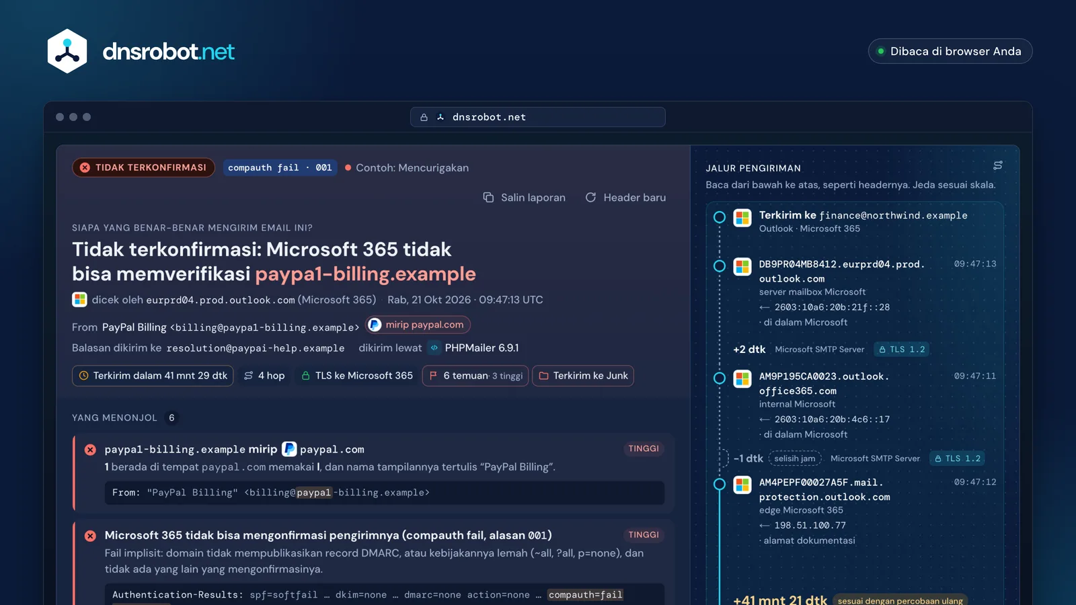This screenshot has height=605, width=1076.
Task: Click the '4 hop' route chip
Action: [x=264, y=376]
